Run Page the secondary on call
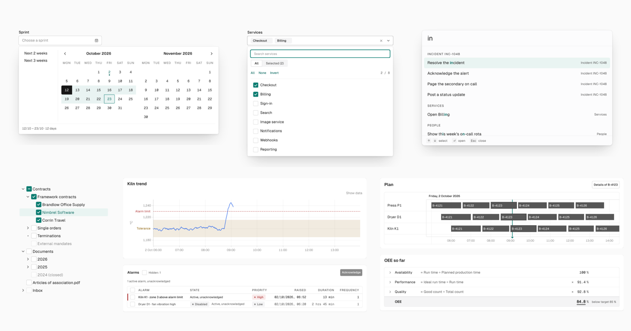Screen dimensions: 631x331 pyautogui.click(x=517, y=84)
